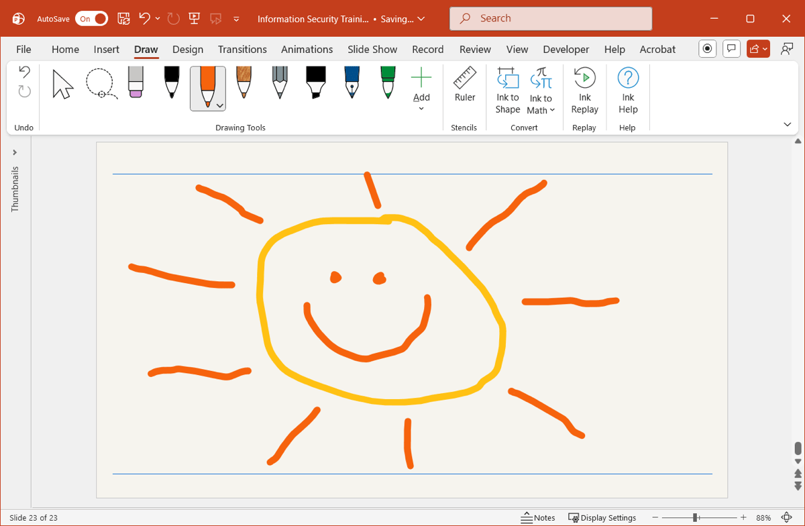Toggle AutoSave off
The height and width of the screenshot is (526, 805).
click(x=91, y=19)
